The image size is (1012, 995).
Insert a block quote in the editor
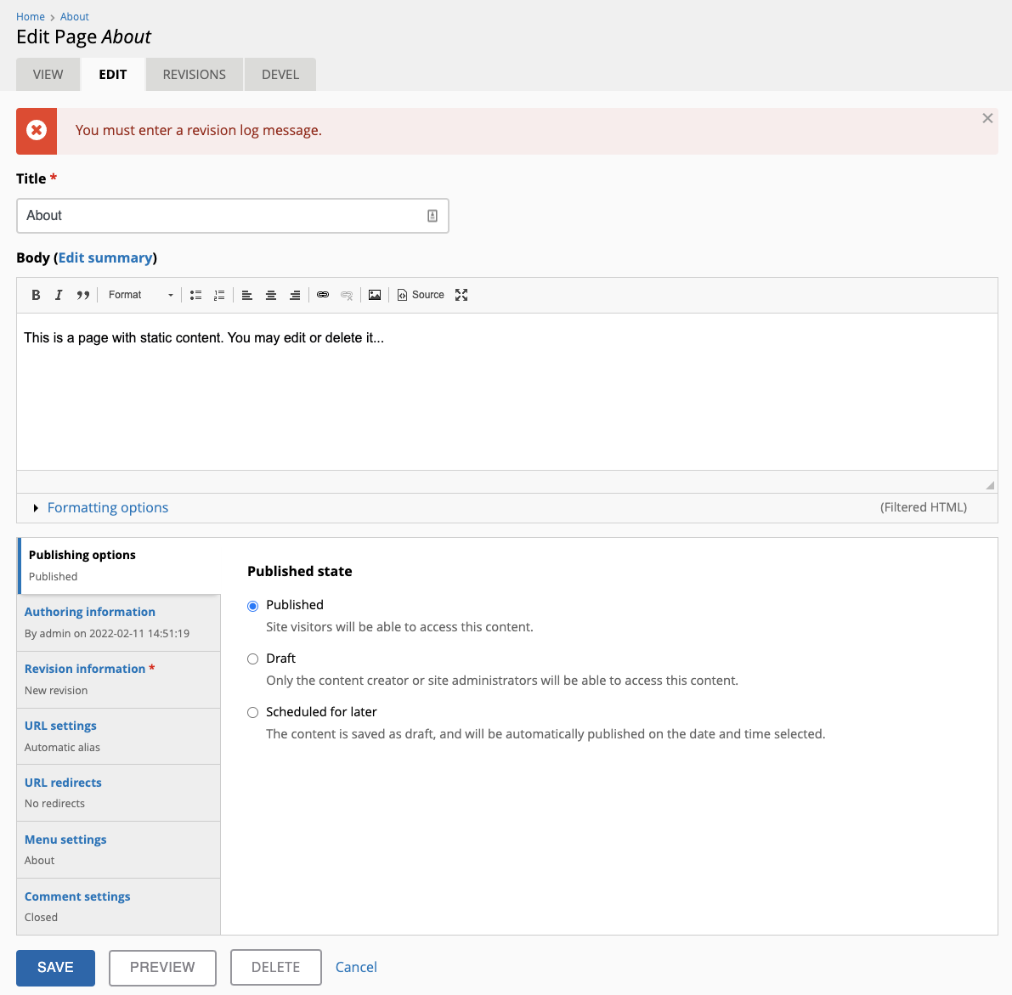coord(82,295)
